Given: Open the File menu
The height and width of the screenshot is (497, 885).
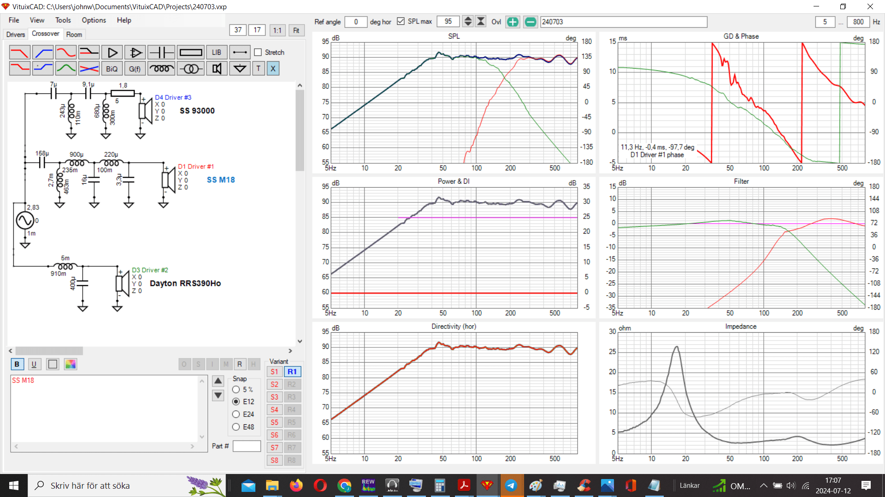Looking at the screenshot, I should click(14, 20).
